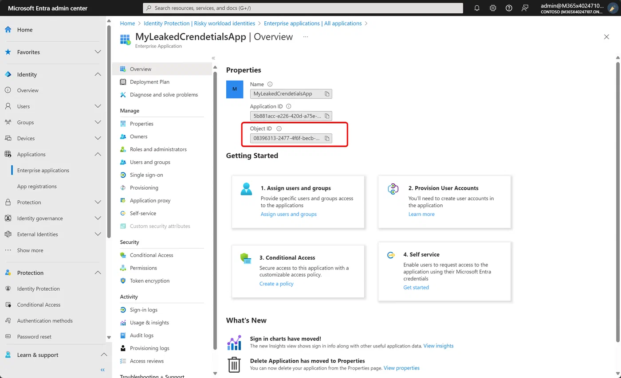
Task: Open the help question mark icon
Action: click(509, 8)
